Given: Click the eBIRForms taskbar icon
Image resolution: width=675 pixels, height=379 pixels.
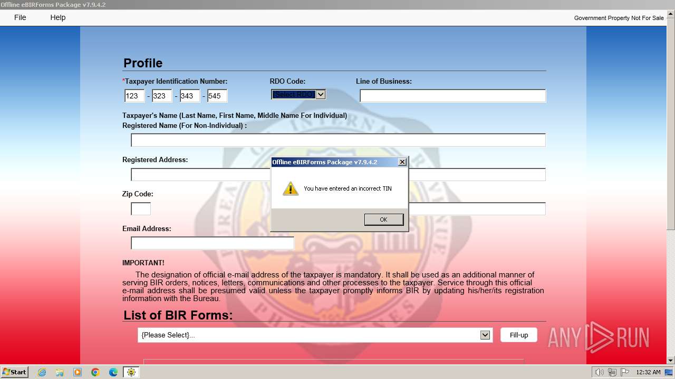Looking at the screenshot, I should [131, 372].
